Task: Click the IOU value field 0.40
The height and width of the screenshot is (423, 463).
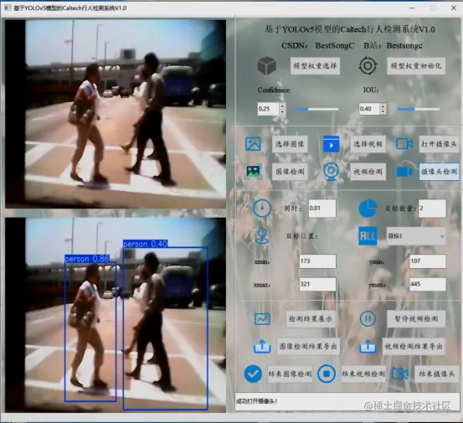Action: [x=369, y=109]
